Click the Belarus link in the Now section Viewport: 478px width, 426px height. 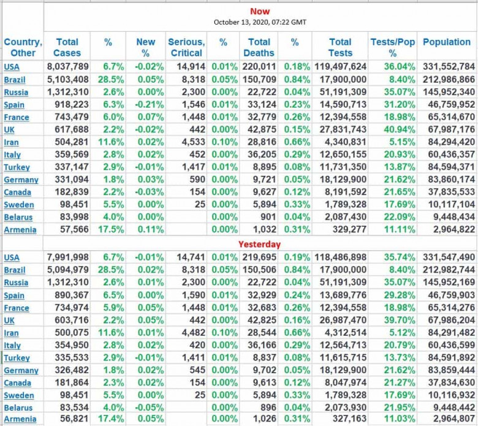click(x=18, y=218)
